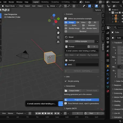Toggle light object visibility eye in outliner
This screenshot has width=123, height=123.
pyautogui.click(x=122, y=22)
